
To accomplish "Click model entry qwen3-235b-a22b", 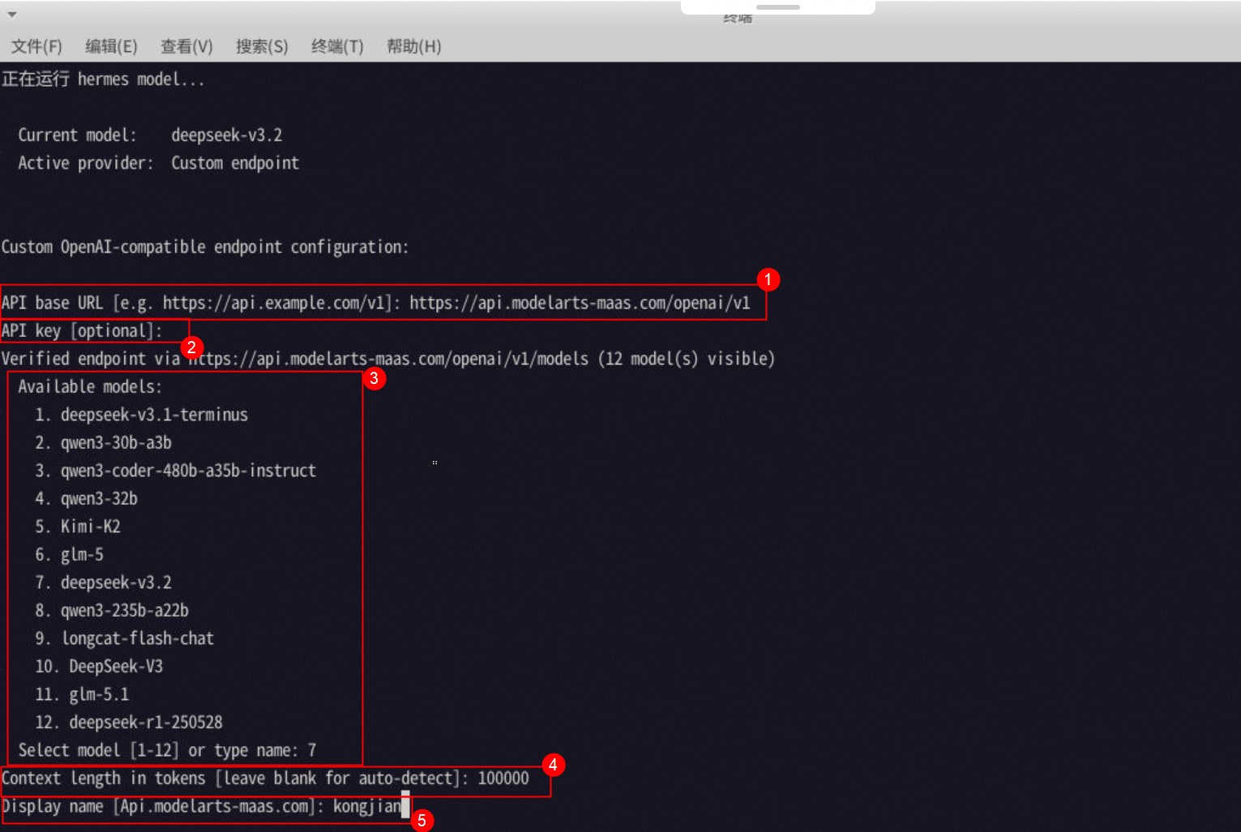I will (125, 611).
